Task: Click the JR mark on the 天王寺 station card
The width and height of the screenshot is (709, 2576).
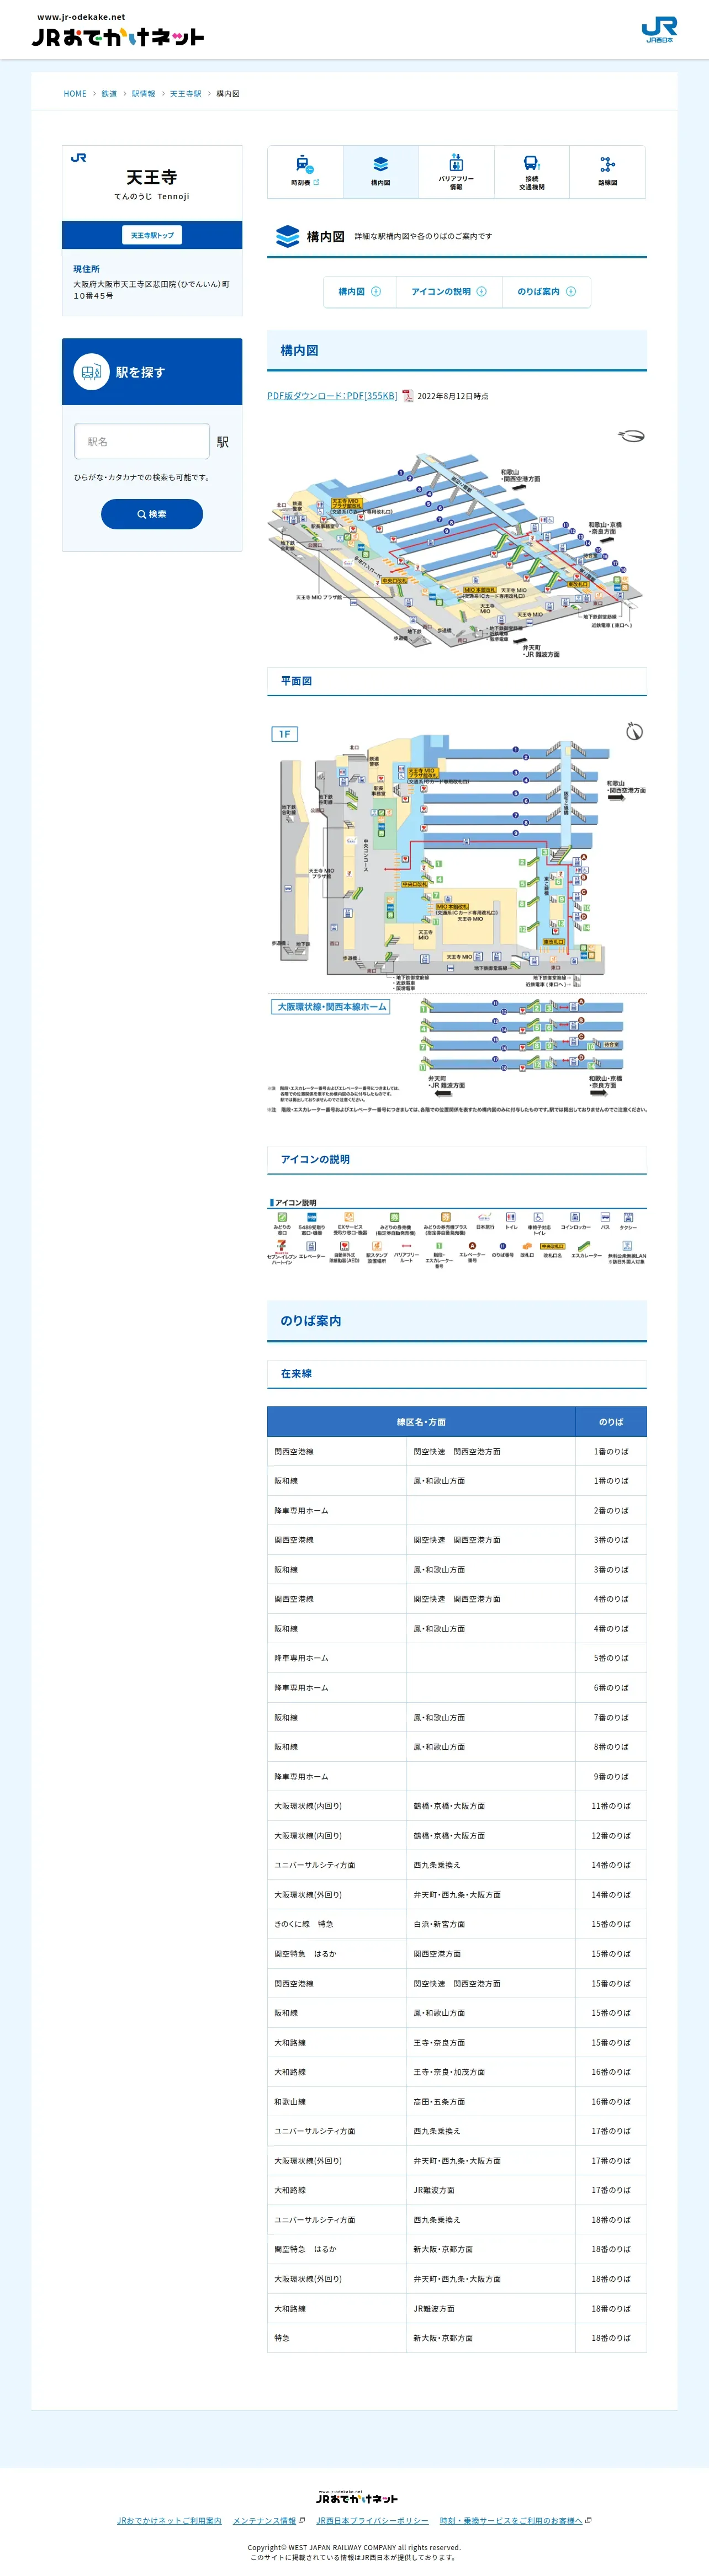Action: coord(79,158)
